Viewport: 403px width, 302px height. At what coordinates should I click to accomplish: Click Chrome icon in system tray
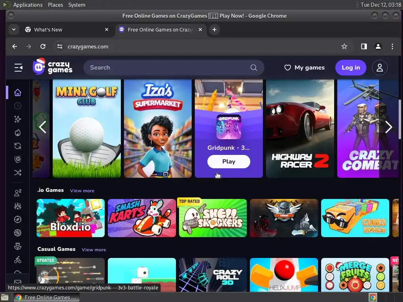pos(373,297)
